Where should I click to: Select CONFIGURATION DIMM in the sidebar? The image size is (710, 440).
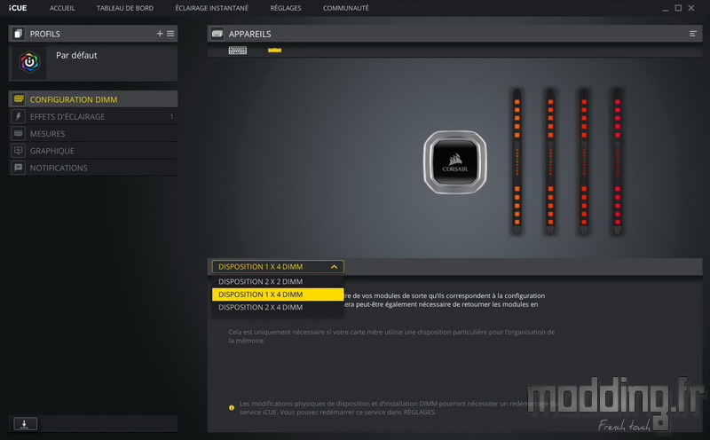(x=93, y=99)
